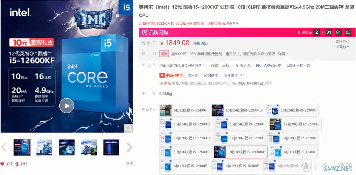The image size is (356, 175).
Task: Select 12核20线程 i7-12700F option
Action: (293, 138)
